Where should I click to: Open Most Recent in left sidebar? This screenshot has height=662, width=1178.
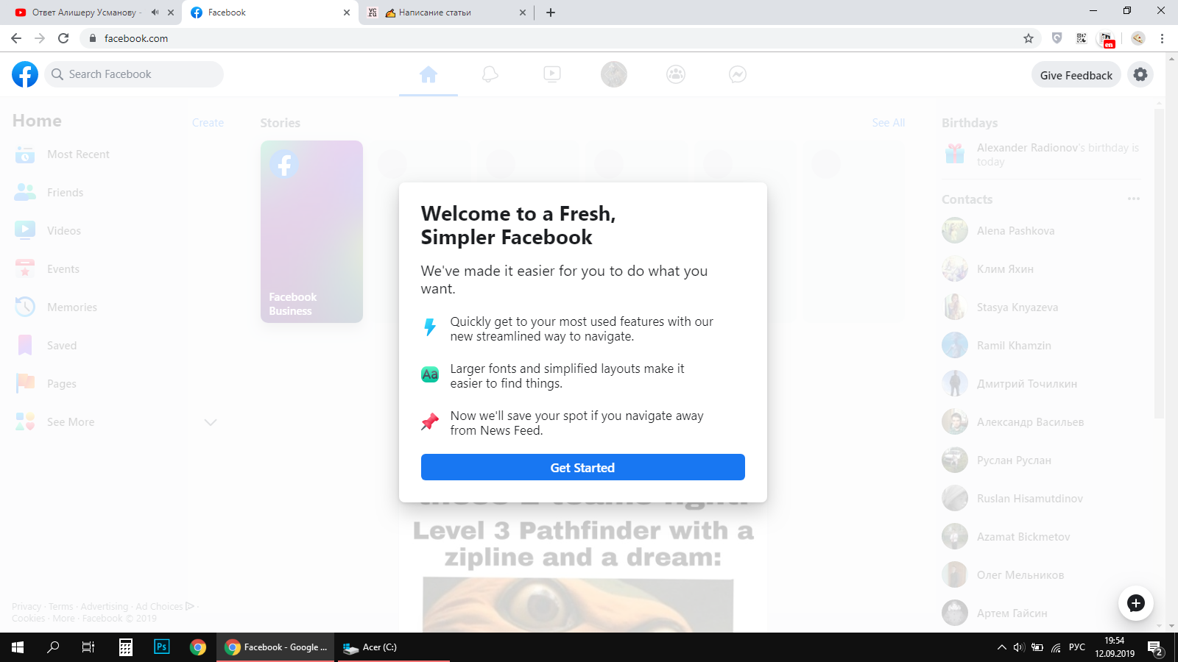[116, 154]
